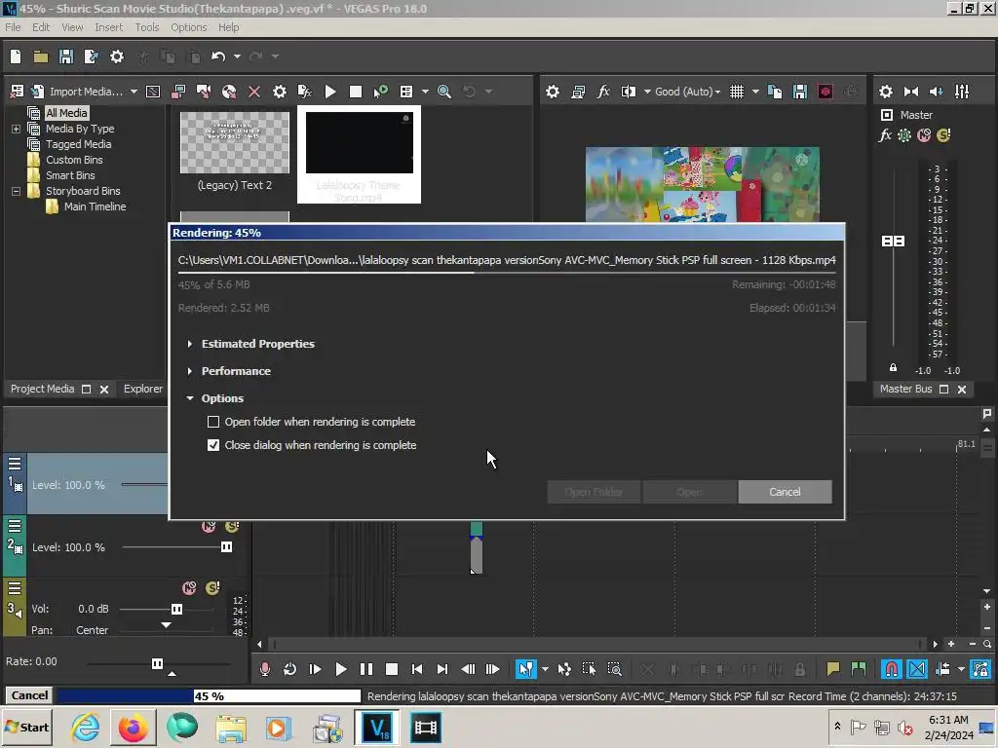Open Video Preview properties gear icon
The image size is (998, 748).
click(x=553, y=92)
